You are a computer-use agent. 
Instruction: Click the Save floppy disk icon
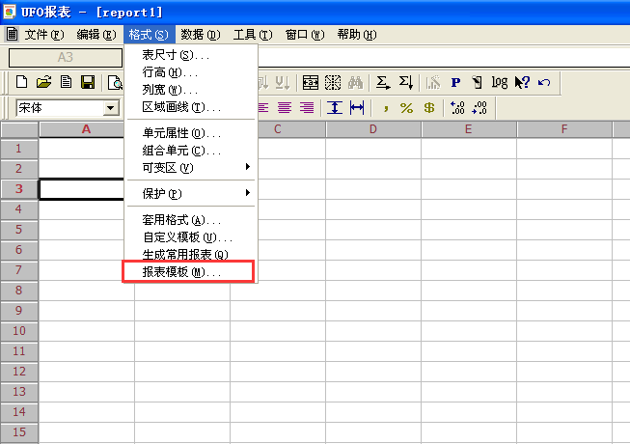tap(88, 82)
